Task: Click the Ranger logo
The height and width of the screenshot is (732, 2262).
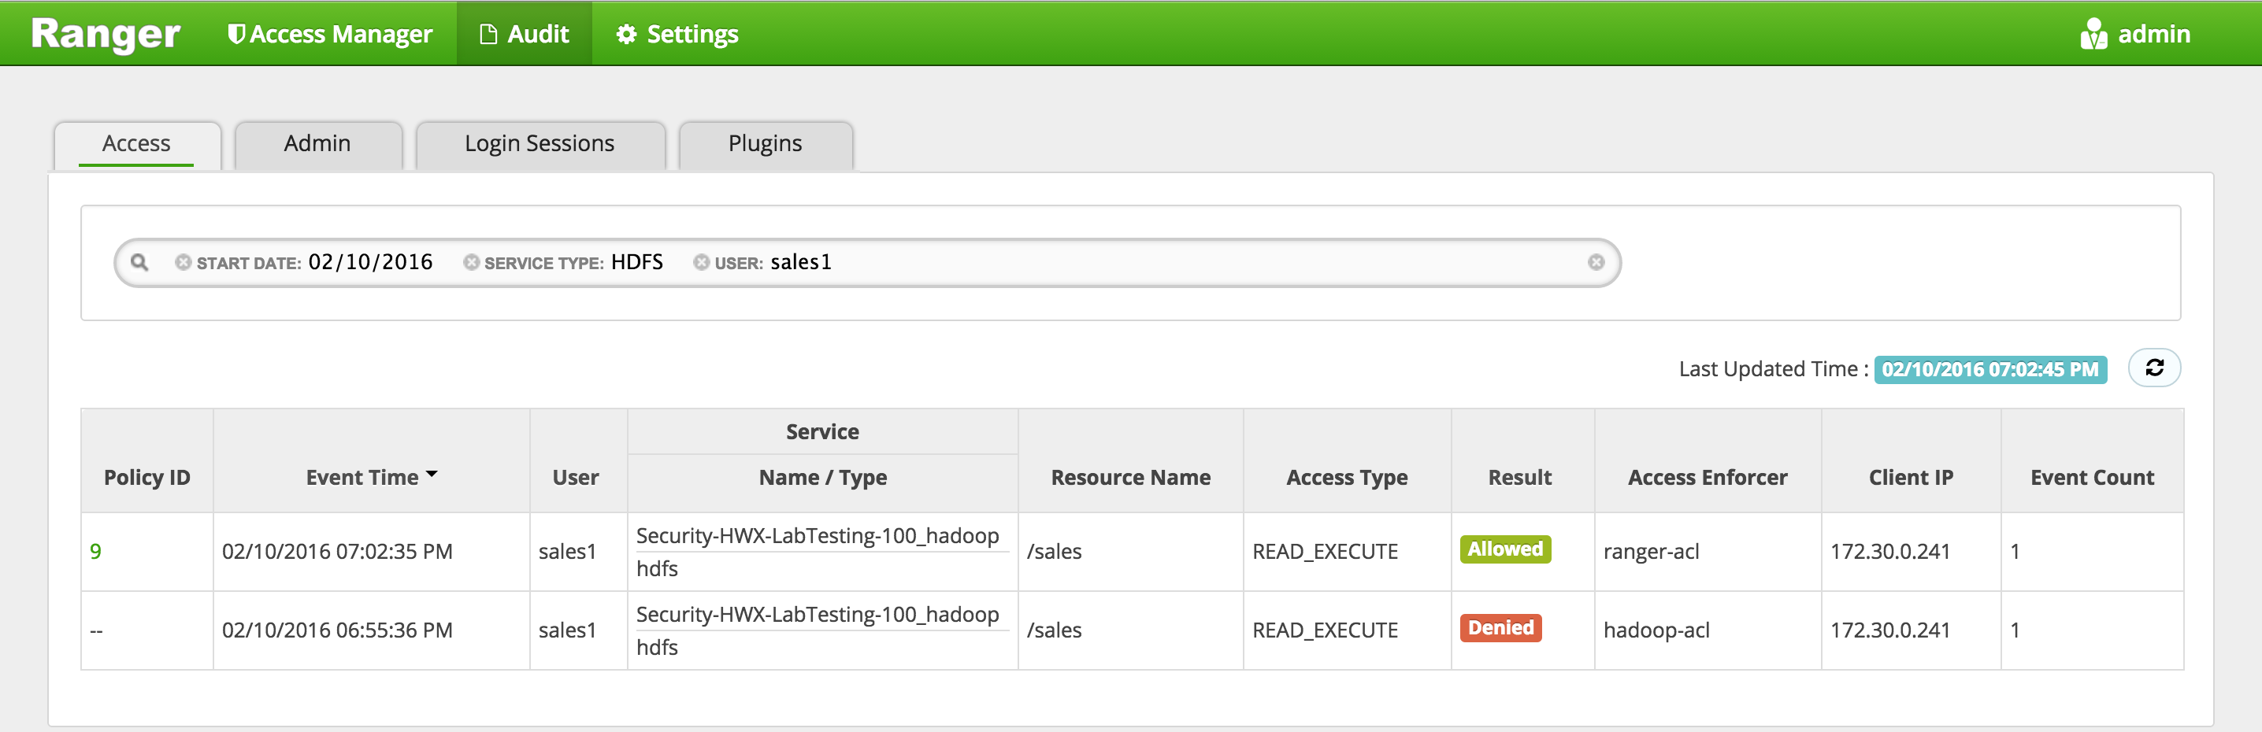Action: pos(106,34)
